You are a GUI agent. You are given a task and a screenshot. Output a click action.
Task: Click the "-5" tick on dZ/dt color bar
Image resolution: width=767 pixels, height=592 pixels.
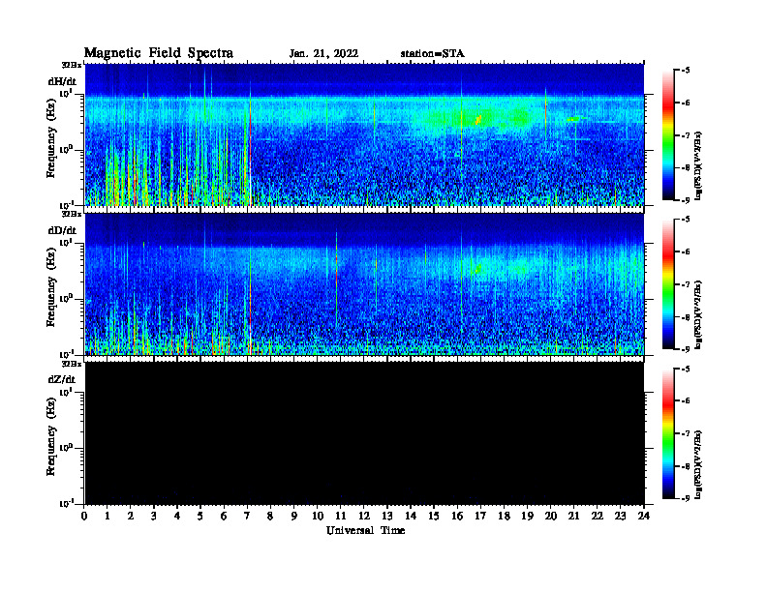686,369
